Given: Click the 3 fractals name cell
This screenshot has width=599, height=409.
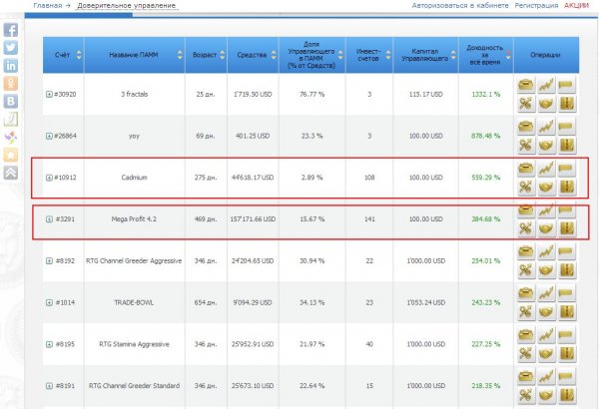Looking at the screenshot, I should click(134, 95).
